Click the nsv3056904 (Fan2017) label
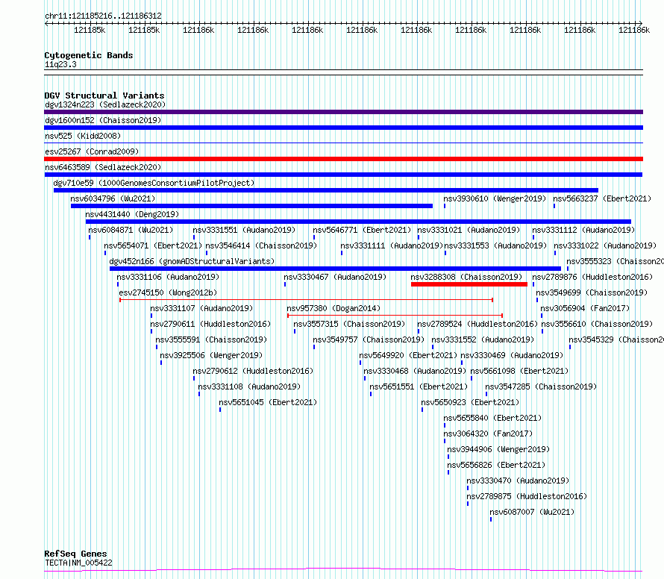 click(585, 308)
